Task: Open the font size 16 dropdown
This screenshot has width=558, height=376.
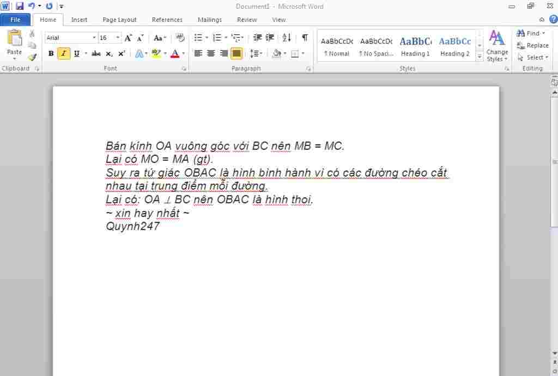Action: 118,38
